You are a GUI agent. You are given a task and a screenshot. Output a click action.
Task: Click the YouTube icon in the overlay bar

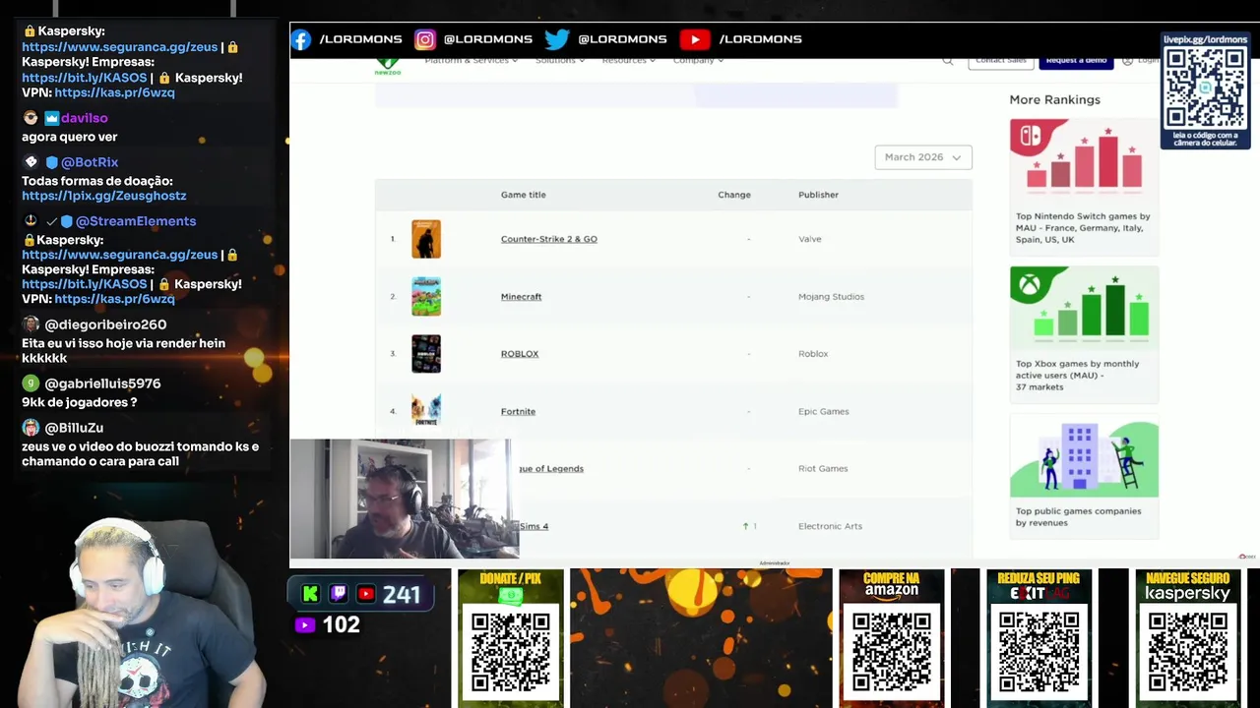tap(695, 39)
